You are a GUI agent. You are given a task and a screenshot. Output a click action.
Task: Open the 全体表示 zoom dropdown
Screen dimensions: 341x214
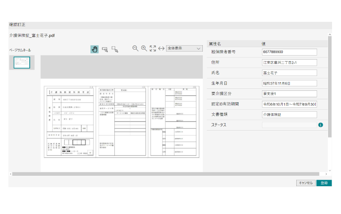click(184, 48)
